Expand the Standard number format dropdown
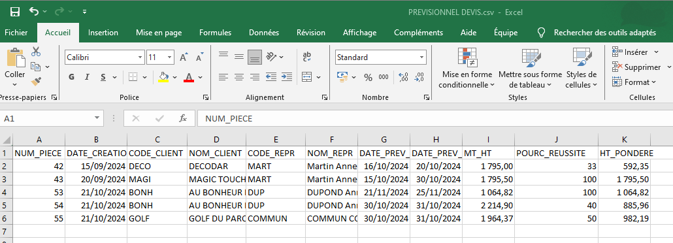Screen dimensions: 673x243 422,57
